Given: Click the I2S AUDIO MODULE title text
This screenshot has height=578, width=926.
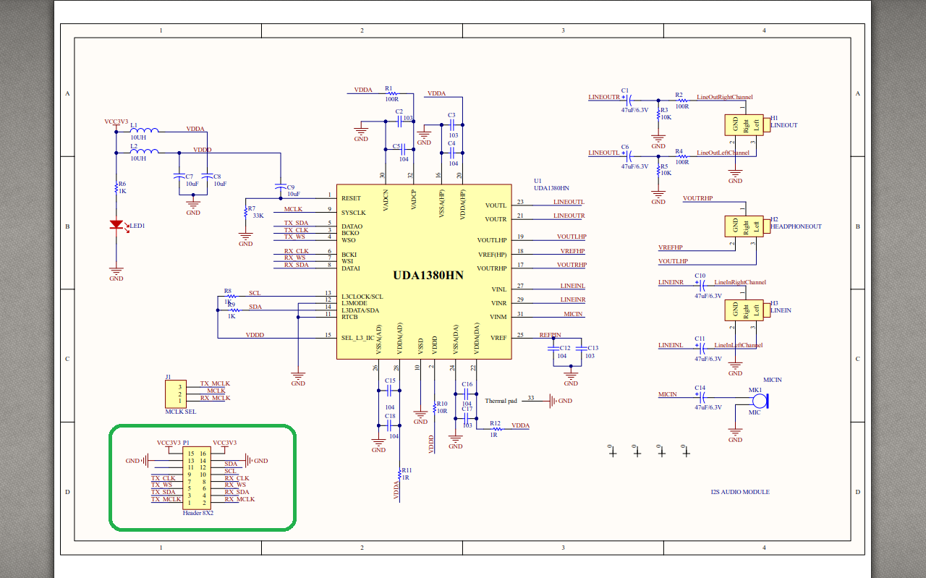Looking at the screenshot, I should coord(740,492).
